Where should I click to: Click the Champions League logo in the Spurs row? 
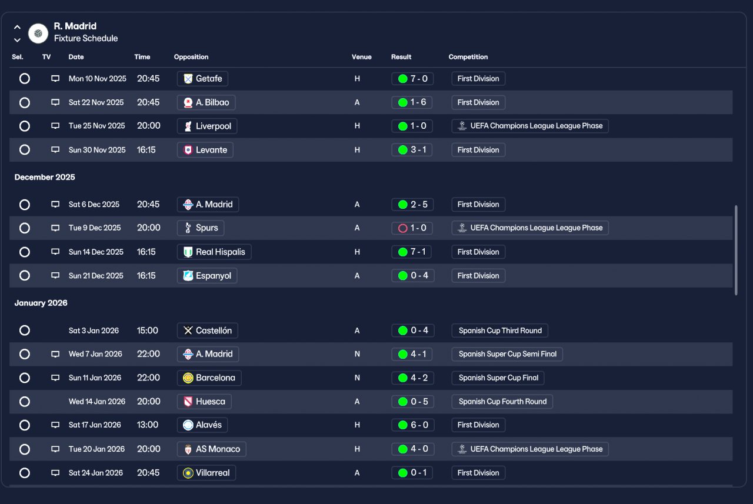(x=462, y=228)
